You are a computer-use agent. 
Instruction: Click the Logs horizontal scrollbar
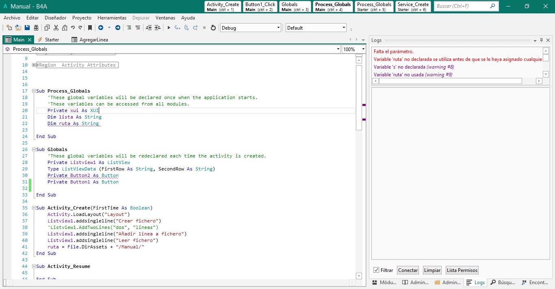(450, 81)
